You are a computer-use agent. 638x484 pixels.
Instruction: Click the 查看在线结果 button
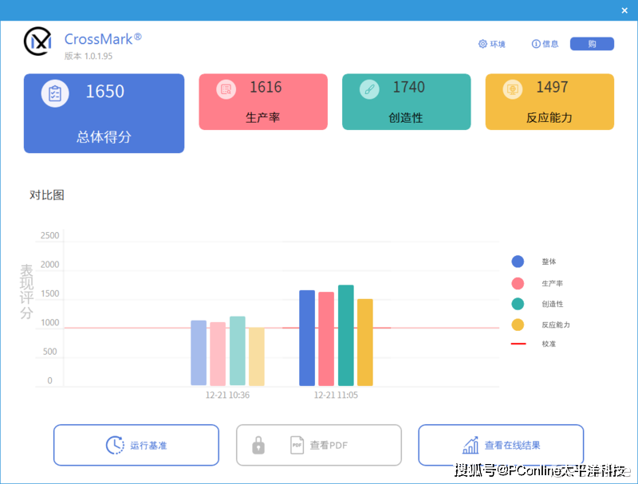pyautogui.click(x=502, y=446)
